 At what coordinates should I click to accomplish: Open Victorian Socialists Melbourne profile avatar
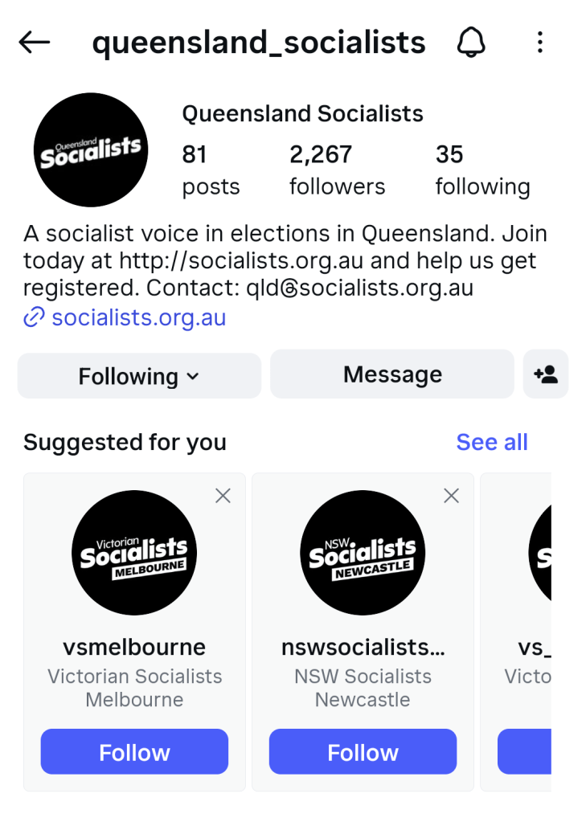click(x=134, y=553)
